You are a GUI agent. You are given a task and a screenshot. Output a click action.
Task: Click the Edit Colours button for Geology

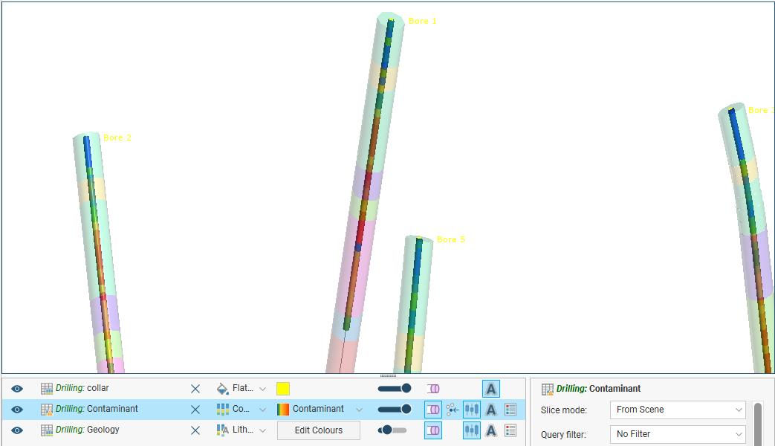tap(319, 430)
